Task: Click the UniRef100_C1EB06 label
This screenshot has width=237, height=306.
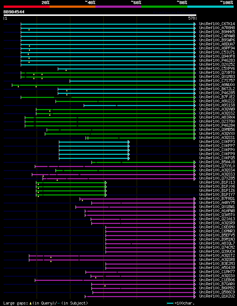Action: click(217, 280)
